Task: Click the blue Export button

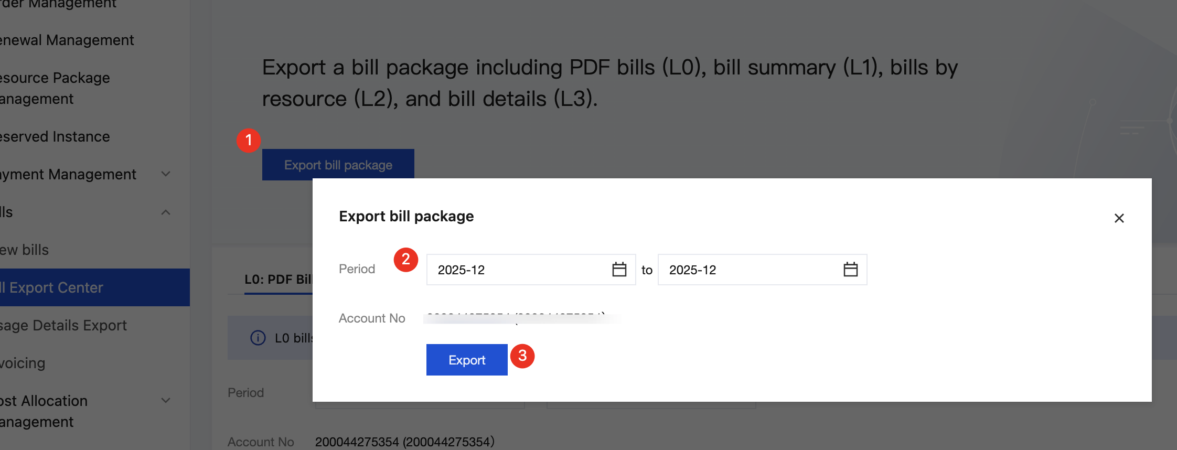Action: (x=466, y=360)
